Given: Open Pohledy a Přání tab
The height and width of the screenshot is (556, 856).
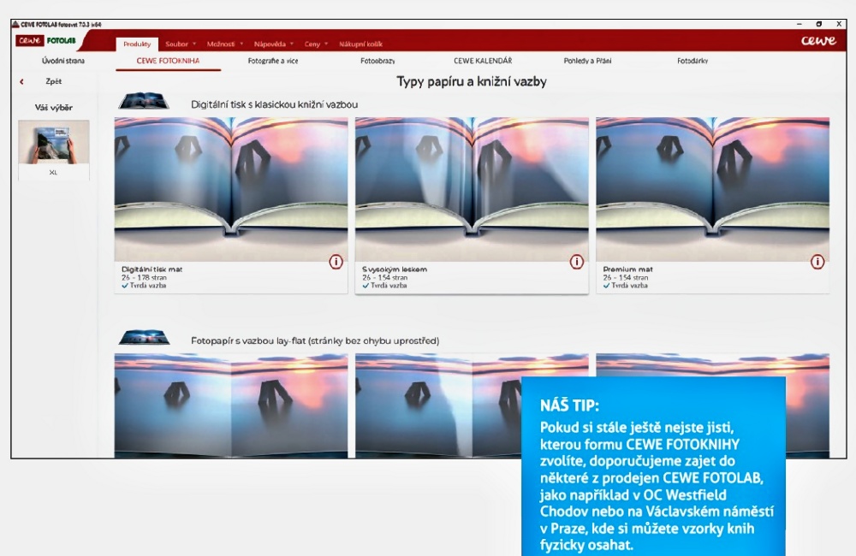Looking at the screenshot, I should pyautogui.click(x=587, y=61).
